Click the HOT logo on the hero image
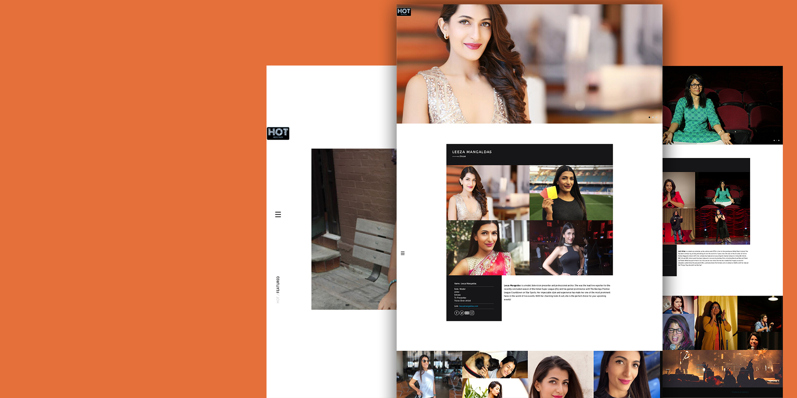This screenshot has width=797, height=398. click(x=403, y=12)
